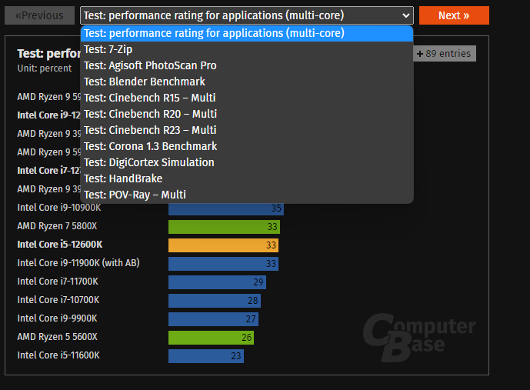Click Intel Core i9-10900K label
The image size is (530, 390).
click(x=59, y=208)
